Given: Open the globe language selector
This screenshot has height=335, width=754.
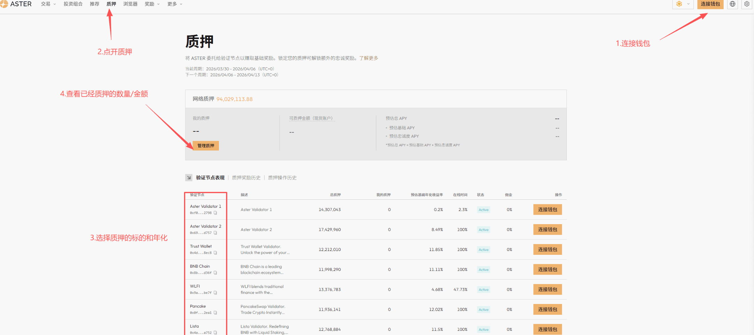Looking at the screenshot, I should point(732,4).
